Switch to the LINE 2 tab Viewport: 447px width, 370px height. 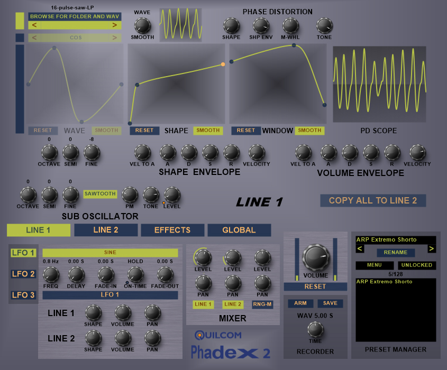pyautogui.click(x=106, y=230)
